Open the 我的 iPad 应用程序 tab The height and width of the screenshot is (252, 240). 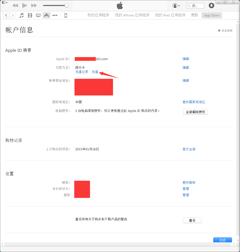tap(170, 15)
